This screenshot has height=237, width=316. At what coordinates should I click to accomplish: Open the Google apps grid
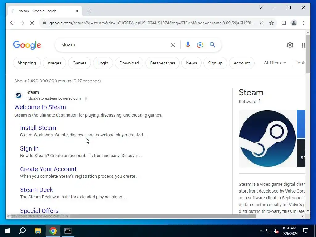[303, 45]
